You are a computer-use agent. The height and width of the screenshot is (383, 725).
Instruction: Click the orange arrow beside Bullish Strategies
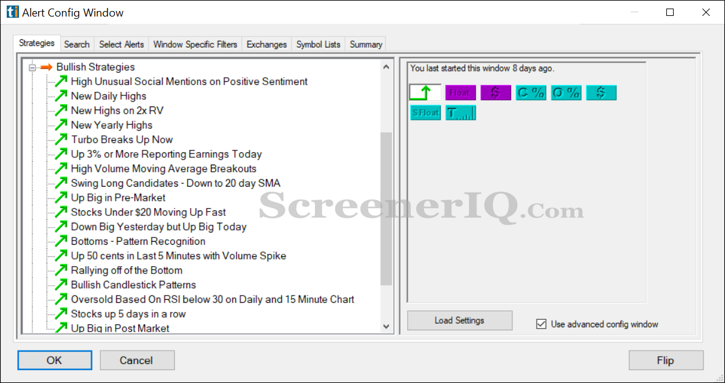[46, 67]
